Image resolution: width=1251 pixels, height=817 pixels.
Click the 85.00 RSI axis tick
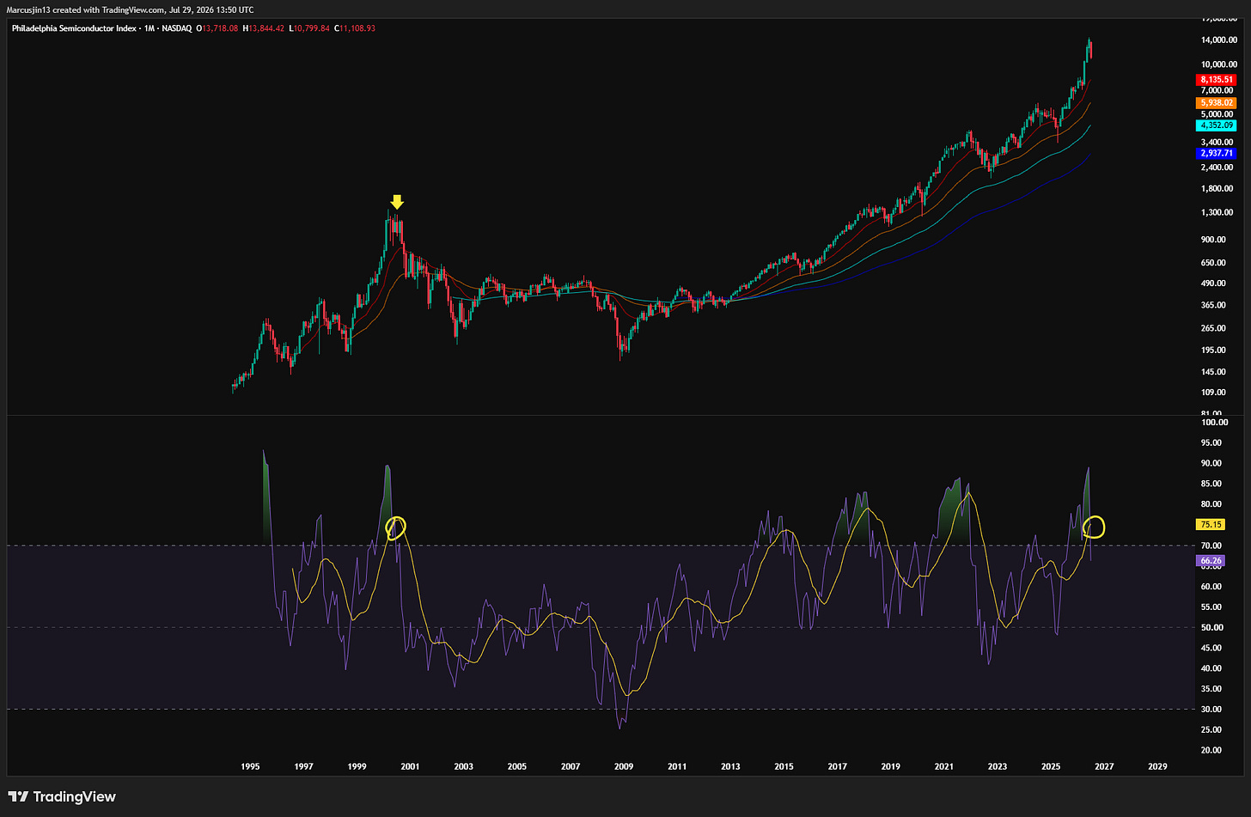(1211, 484)
